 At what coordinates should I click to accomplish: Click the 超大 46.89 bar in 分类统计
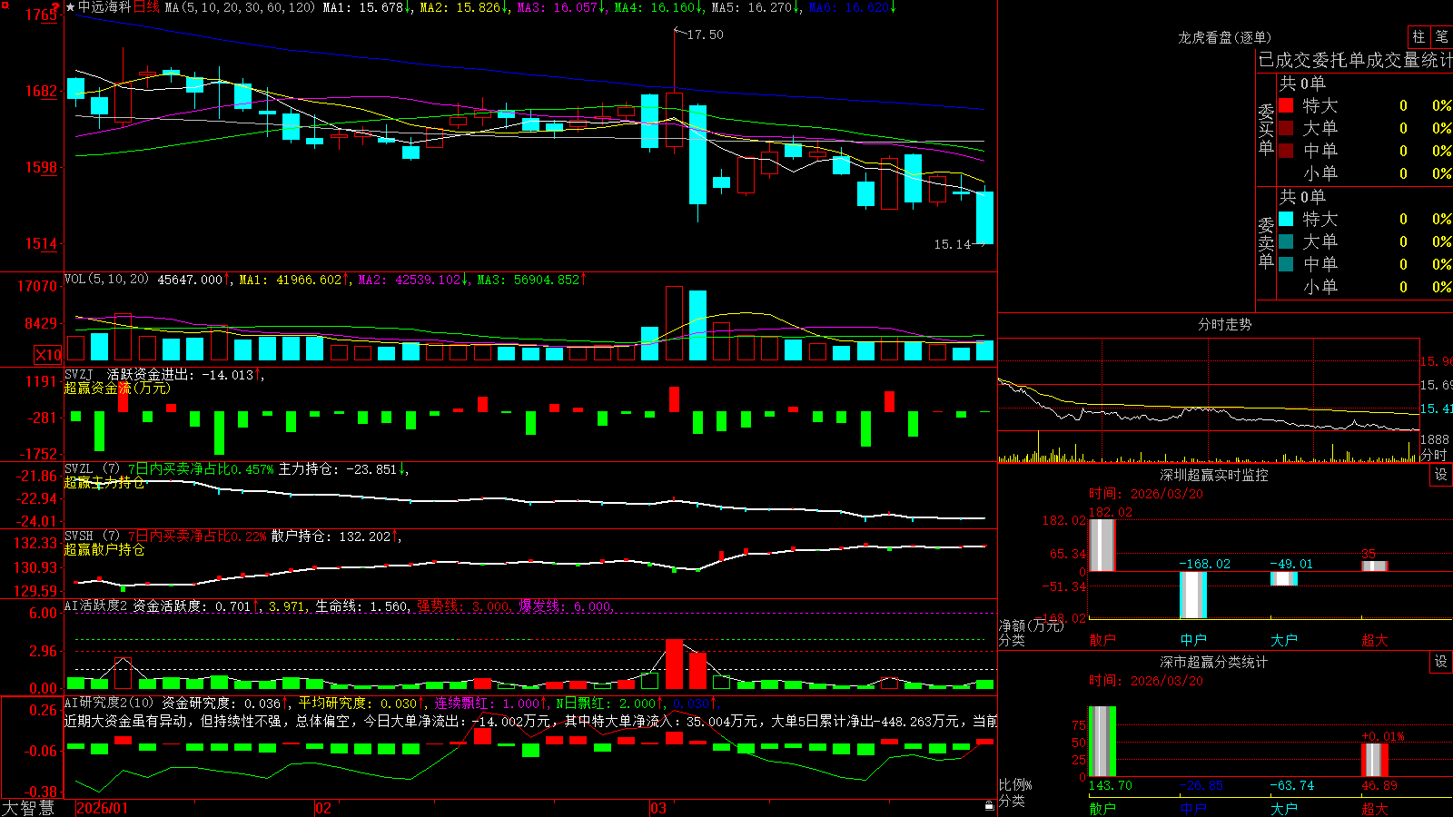(x=1374, y=760)
